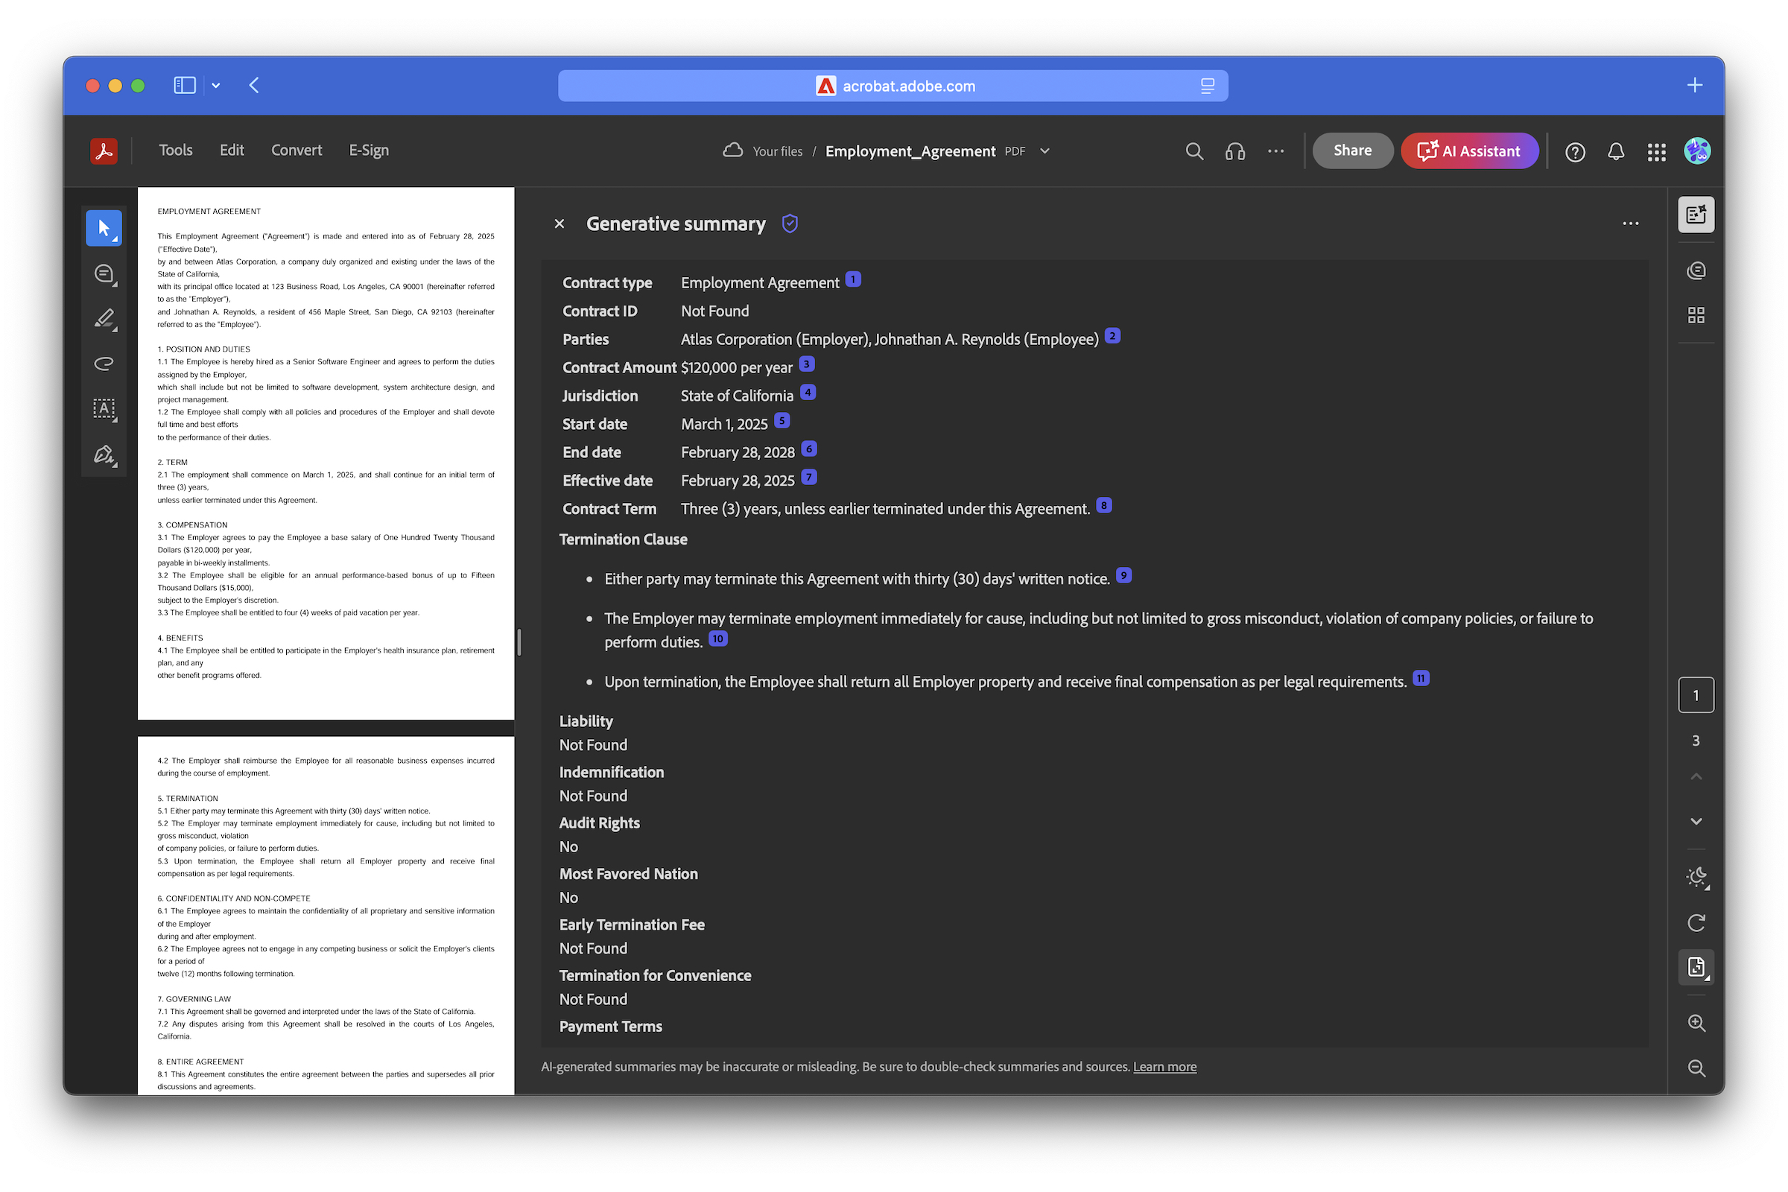The width and height of the screenshot is (1788, 1192).
Task: Open the Fill & Sign pen tool
Action: click(104, 454)
